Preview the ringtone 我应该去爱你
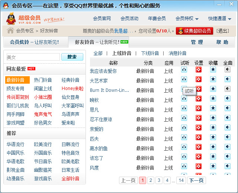 tap(184, 70)
